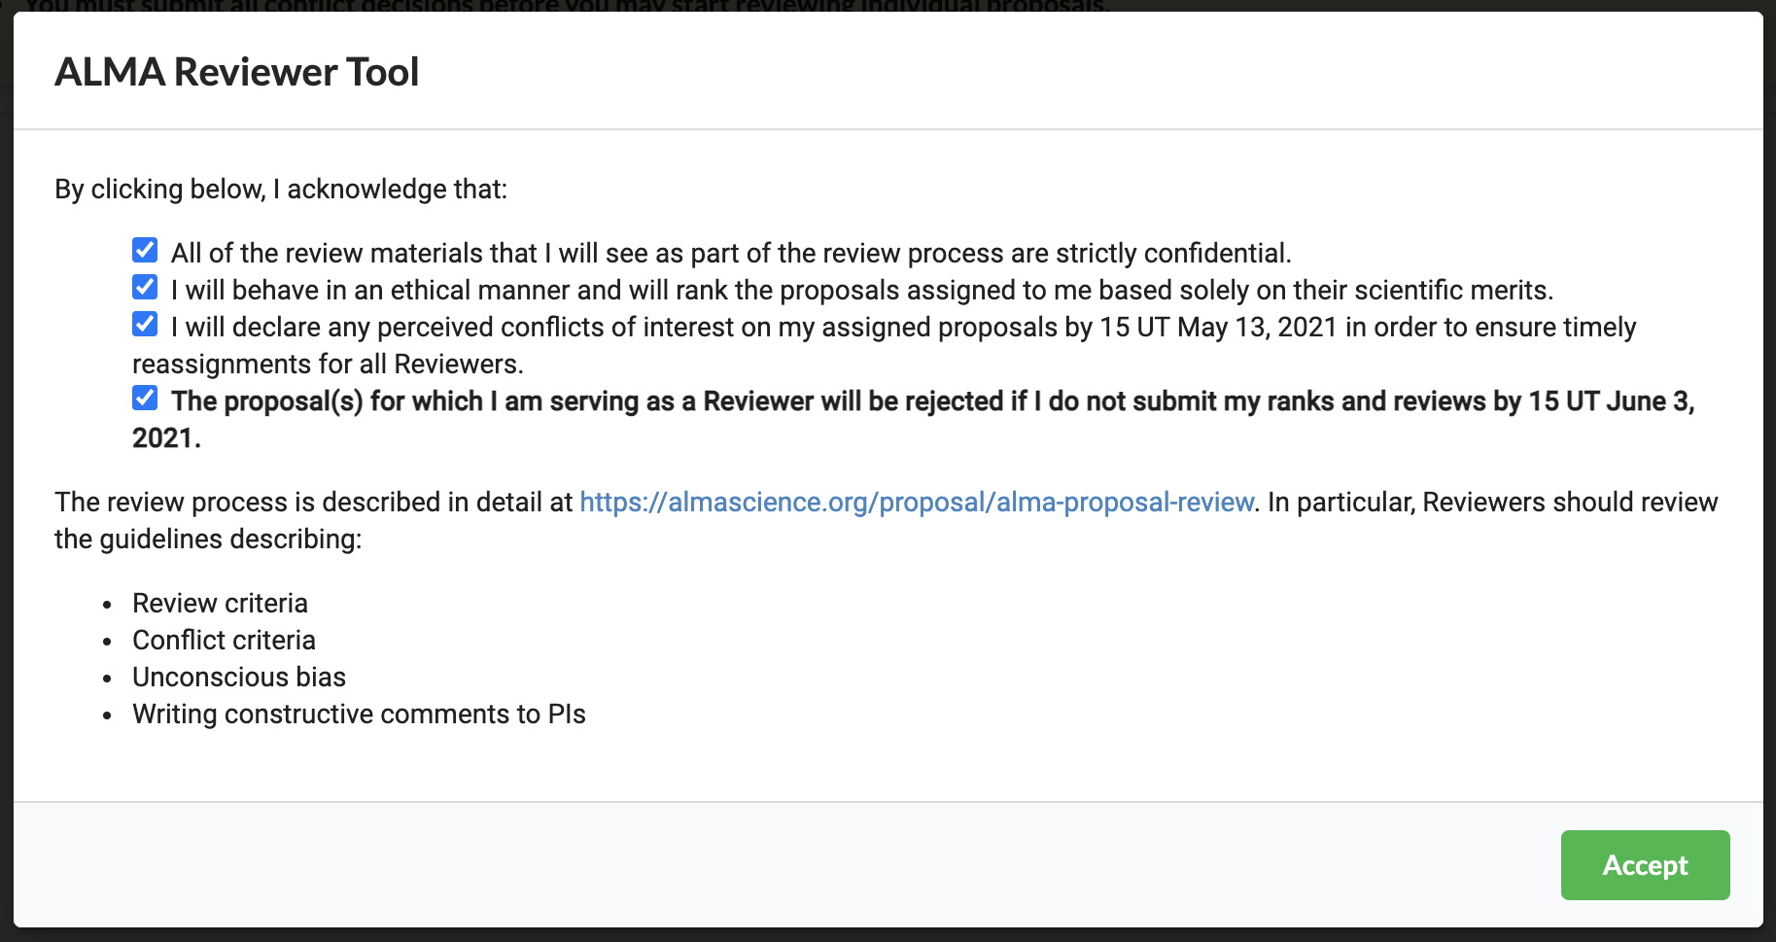
Task: Click the 'the guidelines describing:' text line
Action: coord(208,540)
